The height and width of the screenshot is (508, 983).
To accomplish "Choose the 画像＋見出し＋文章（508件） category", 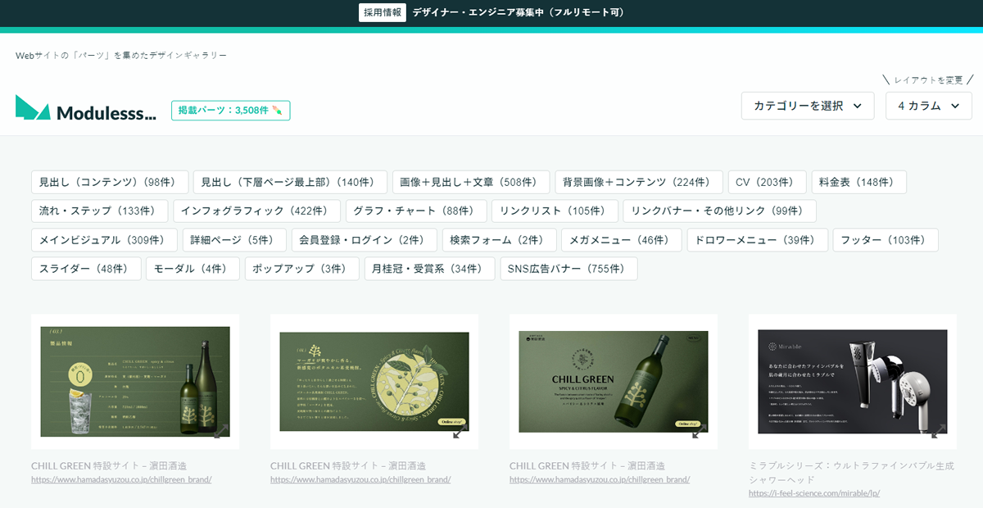I will tap(469, 182).
